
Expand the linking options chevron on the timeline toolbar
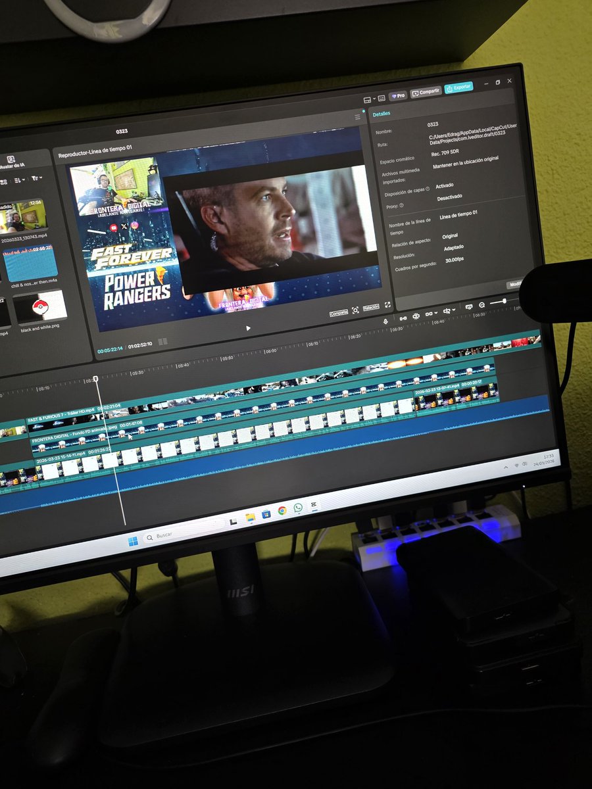[x=437, y=312]
